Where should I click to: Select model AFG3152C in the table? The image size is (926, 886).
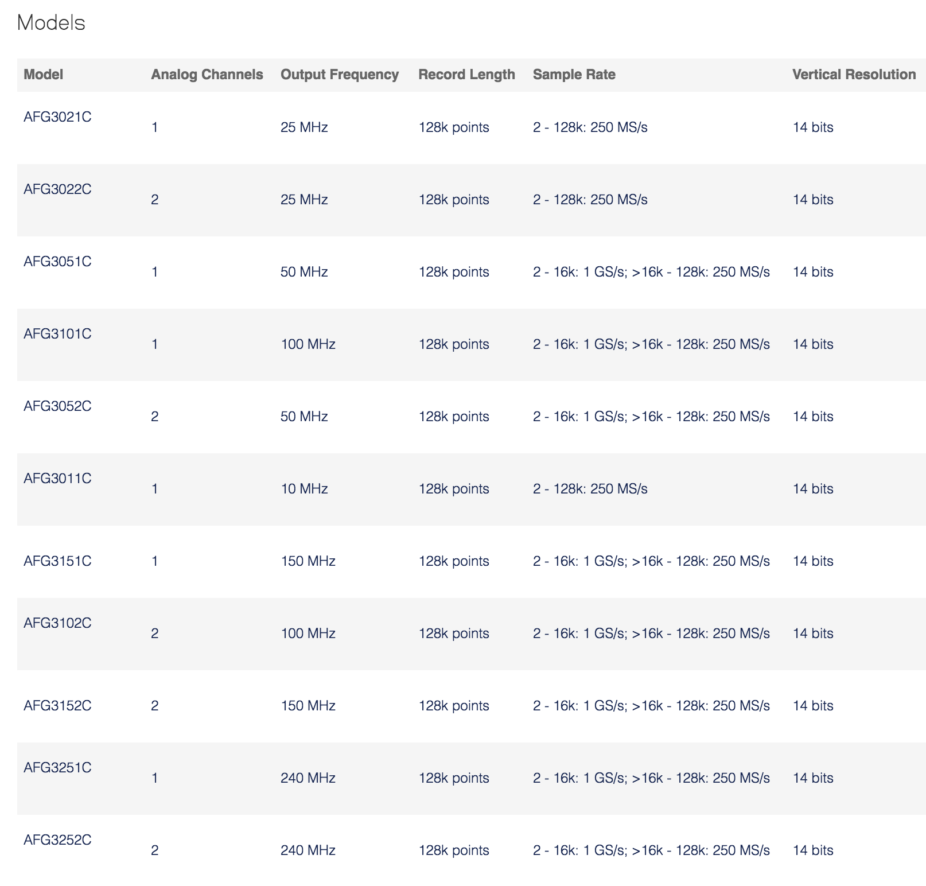tap(57, 706)
